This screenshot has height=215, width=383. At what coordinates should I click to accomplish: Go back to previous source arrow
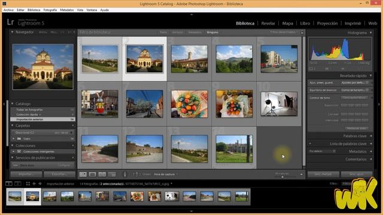(34, 183)
